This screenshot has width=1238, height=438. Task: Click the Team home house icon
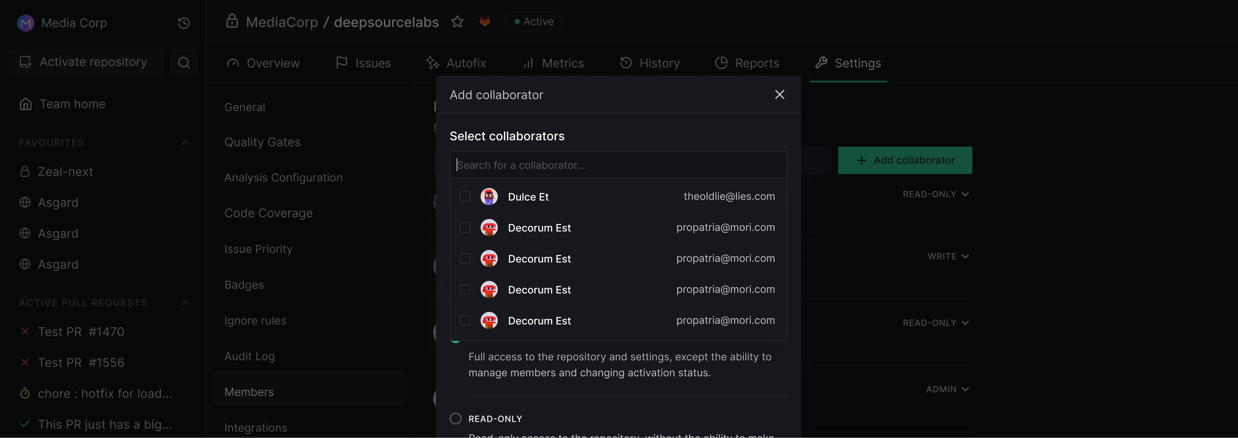(26, 104)
